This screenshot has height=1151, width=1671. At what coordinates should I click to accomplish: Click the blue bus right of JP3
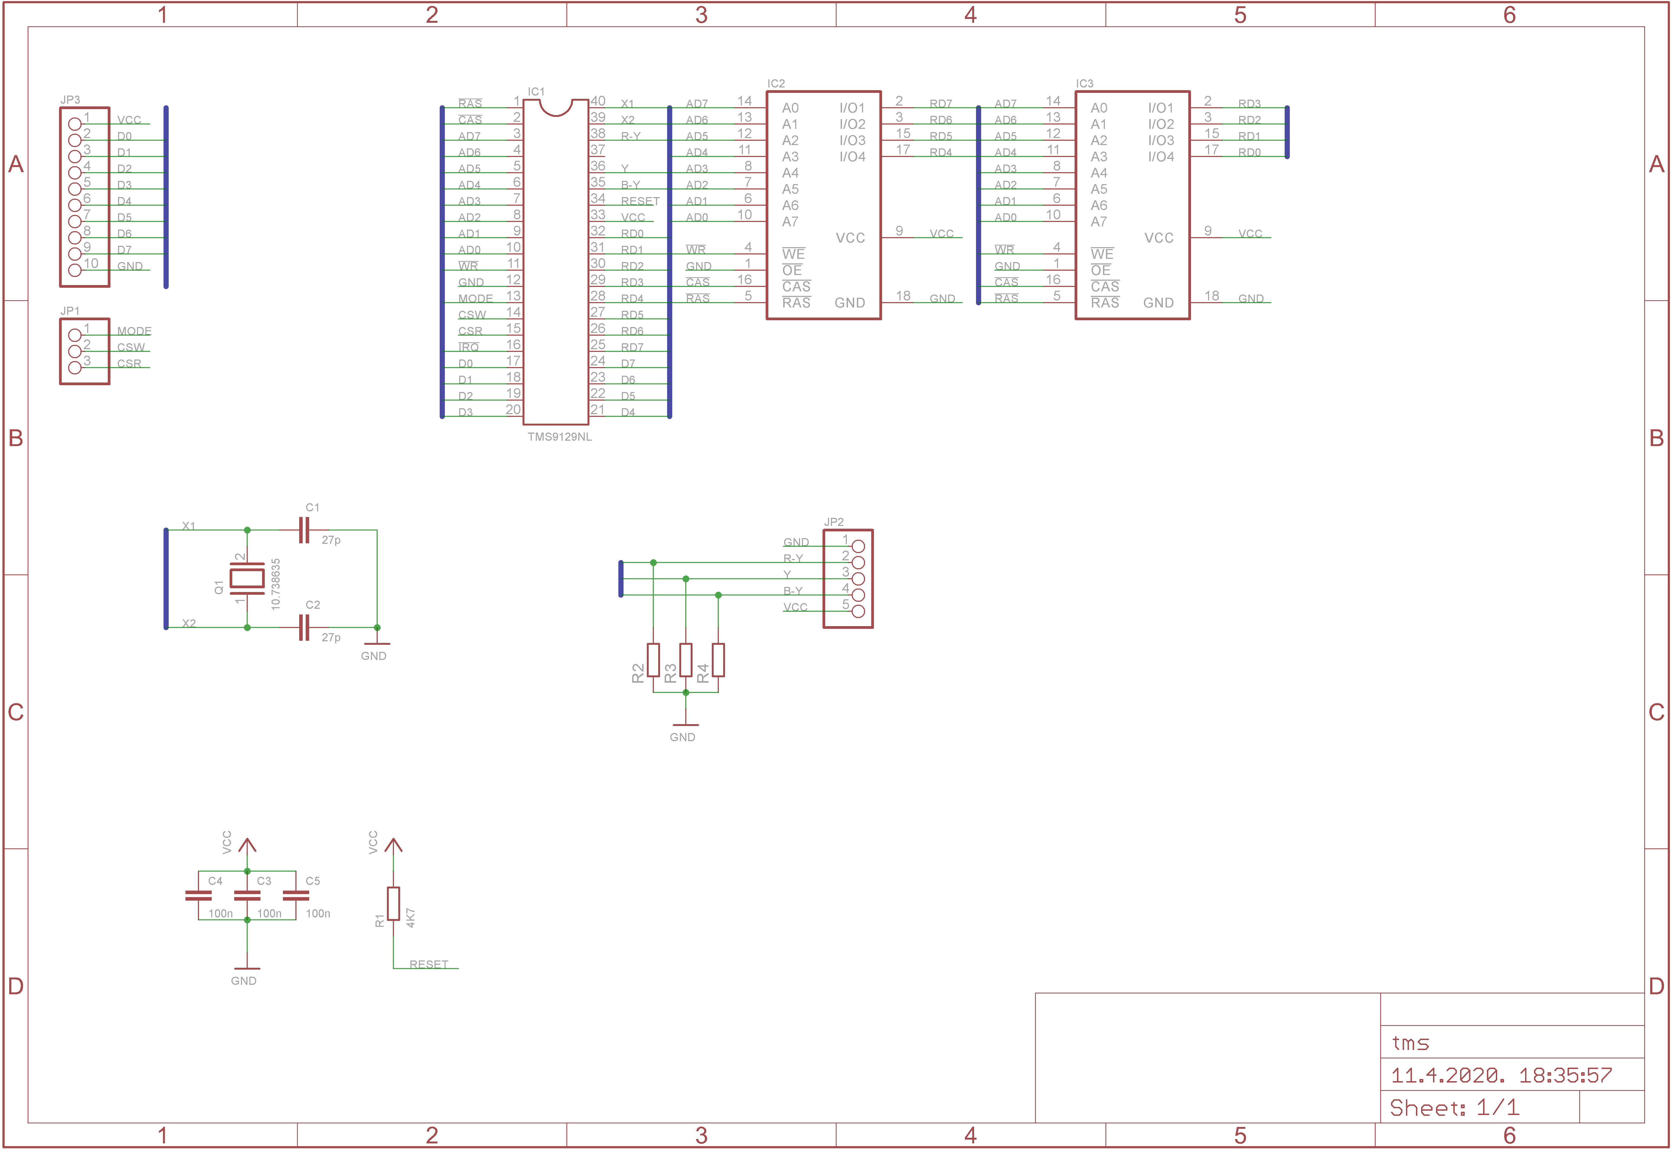(166, 197)
